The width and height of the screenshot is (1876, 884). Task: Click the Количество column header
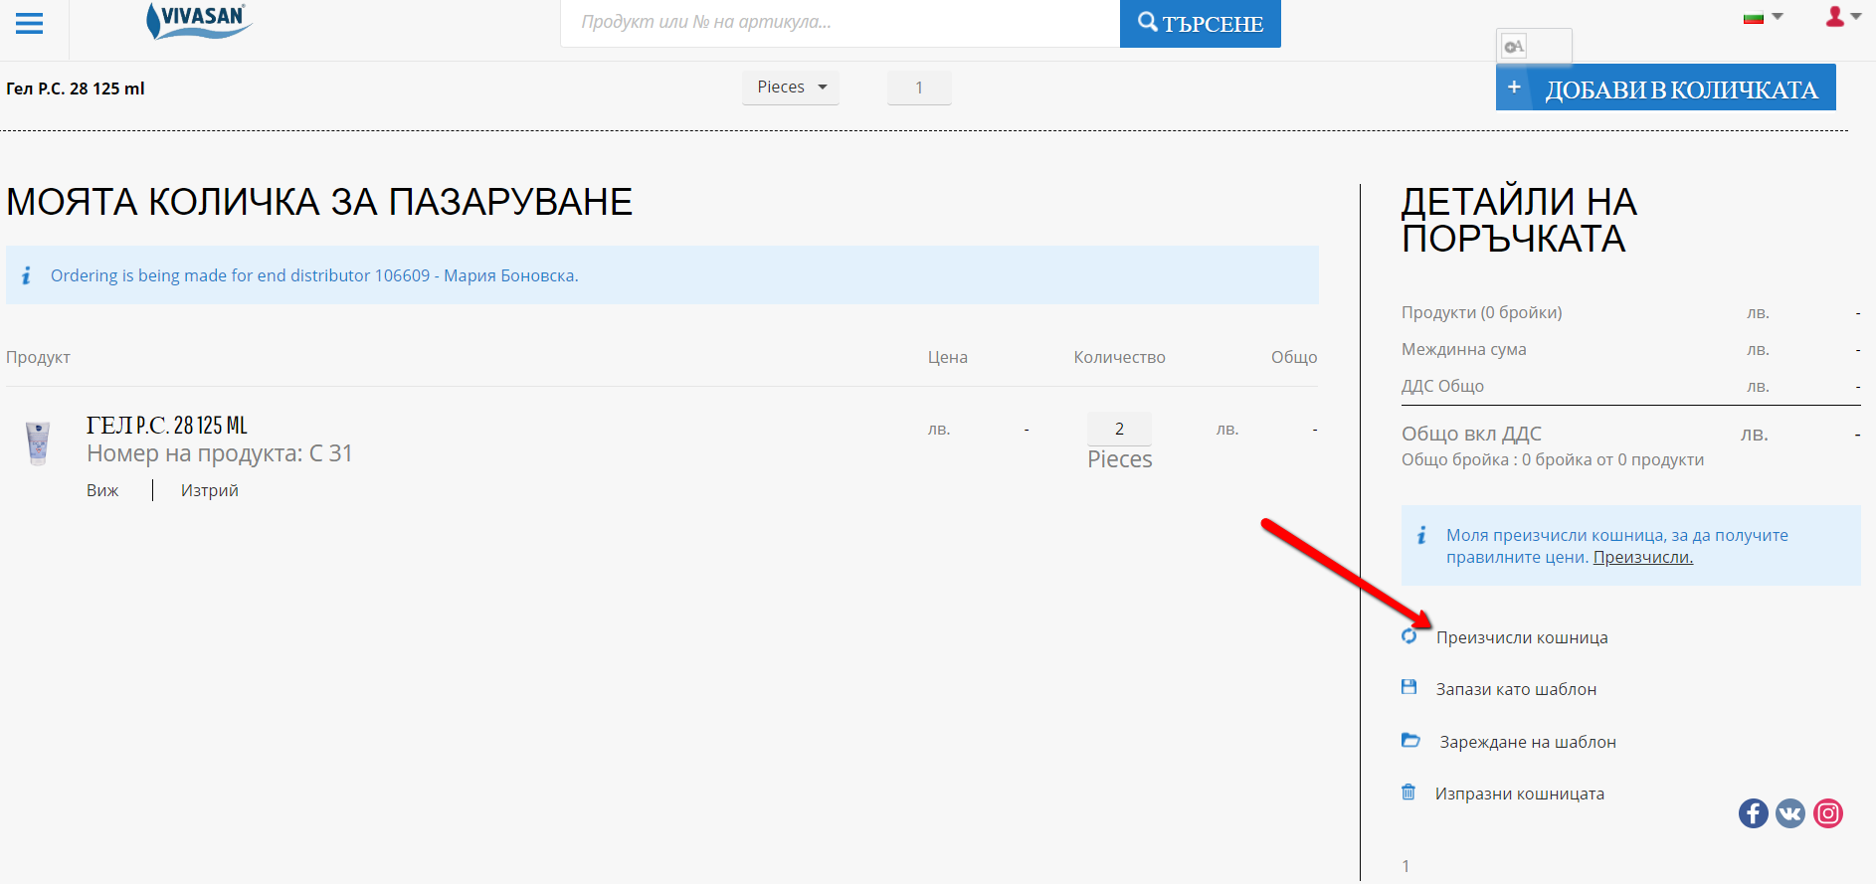tap(1119, 357)
